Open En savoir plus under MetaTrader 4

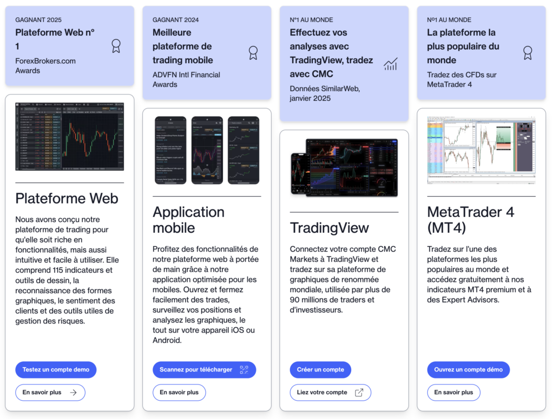454,393
